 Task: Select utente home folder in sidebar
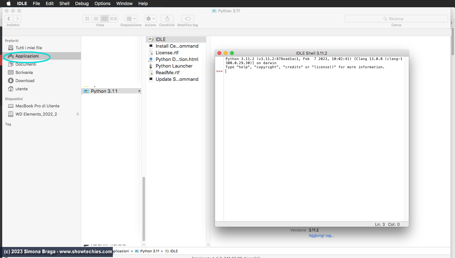click(x=42, y=89)
